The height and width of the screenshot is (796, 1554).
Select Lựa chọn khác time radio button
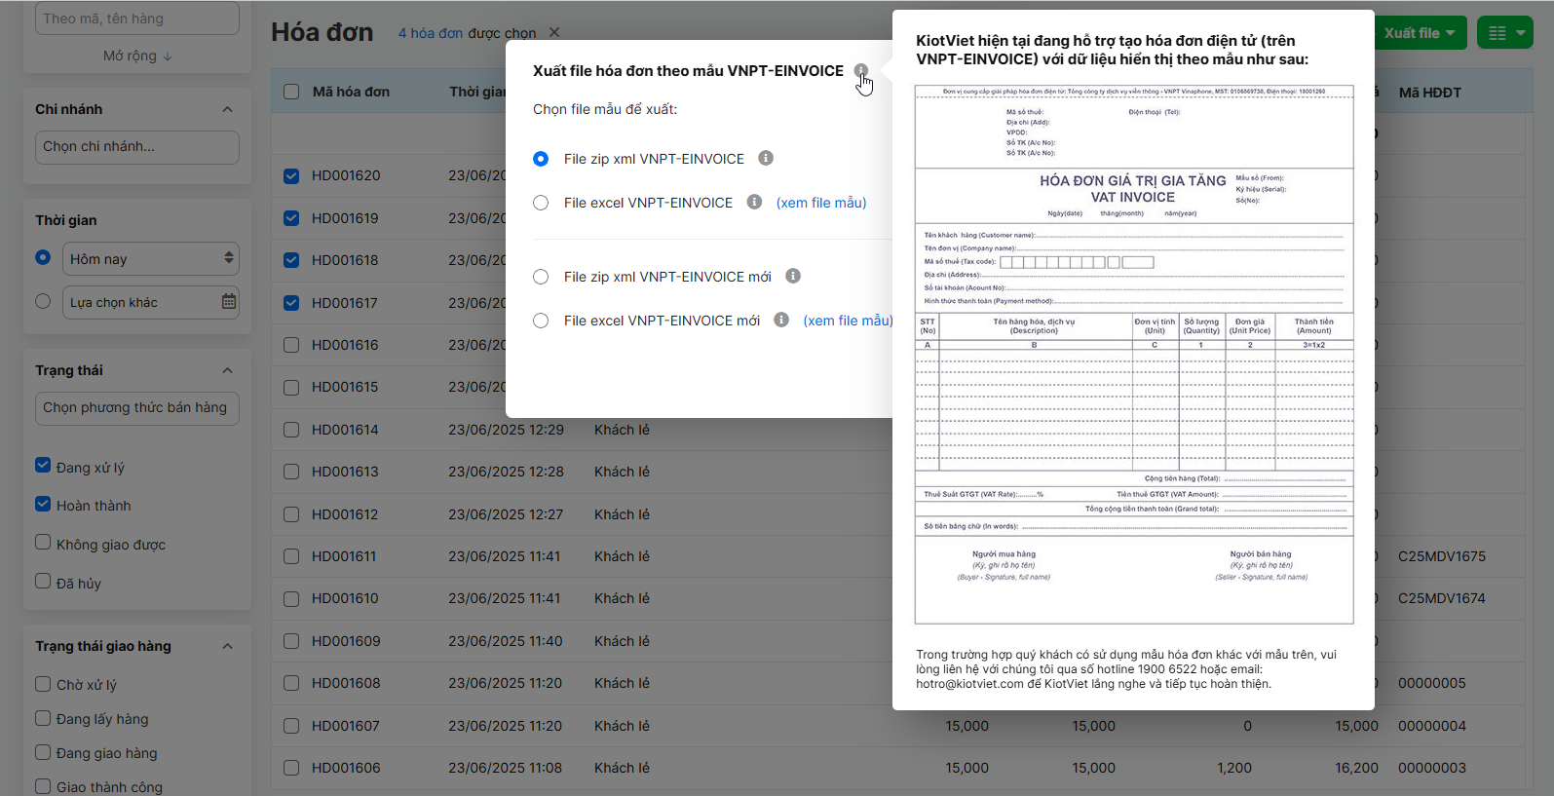point(43,301)
